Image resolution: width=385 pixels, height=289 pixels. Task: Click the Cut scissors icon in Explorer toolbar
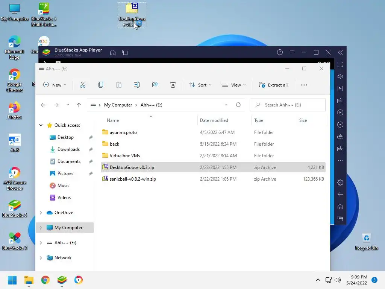pyautogui.click(x=82, y=85)
